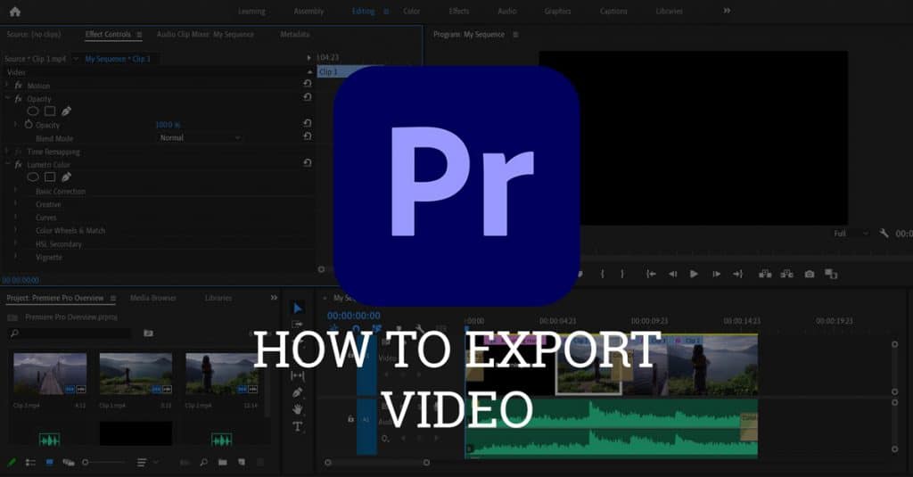The width and height of the screenshot is (913, 477).
Task: Create rectangle mask under Lumetri Color
Action: pos(50,177)
